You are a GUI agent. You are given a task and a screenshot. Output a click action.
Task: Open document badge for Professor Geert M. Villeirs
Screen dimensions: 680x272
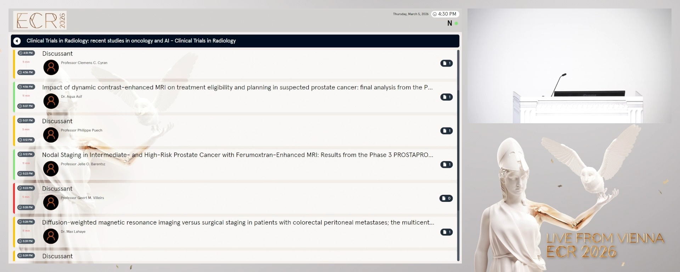[x=446, y=198]
